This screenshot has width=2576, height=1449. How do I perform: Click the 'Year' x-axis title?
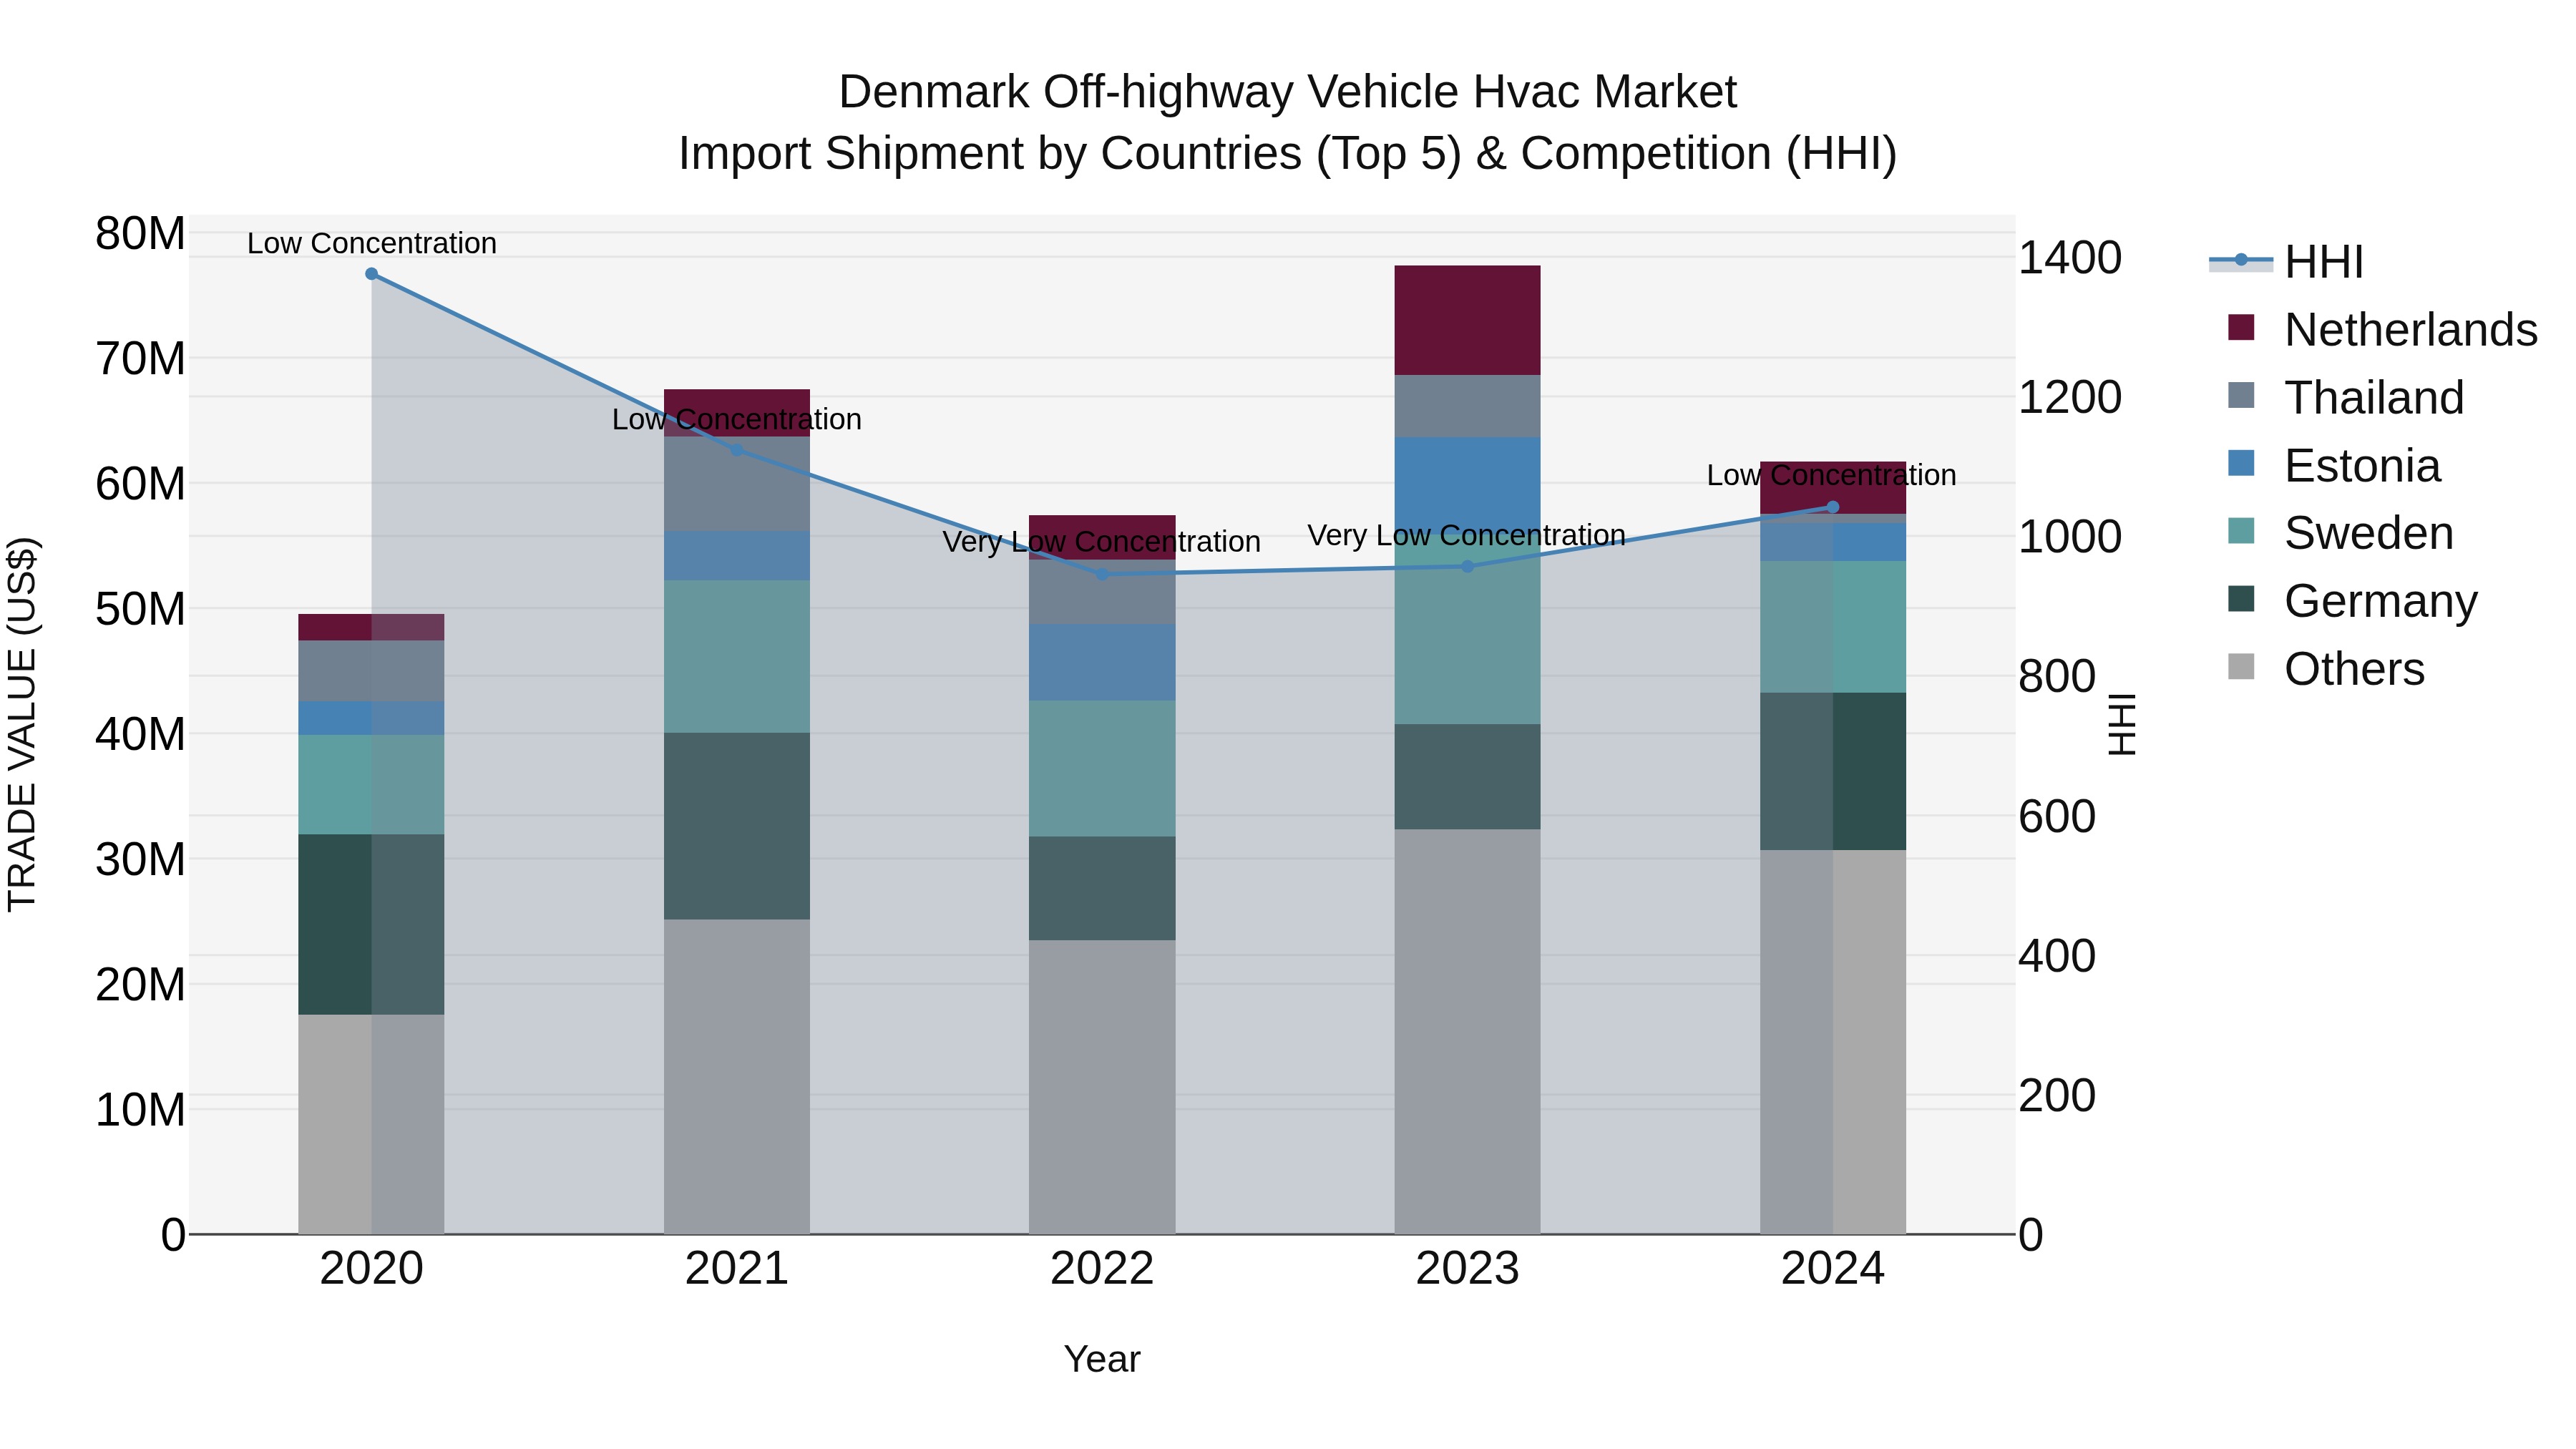(x=1102, y=1360)
